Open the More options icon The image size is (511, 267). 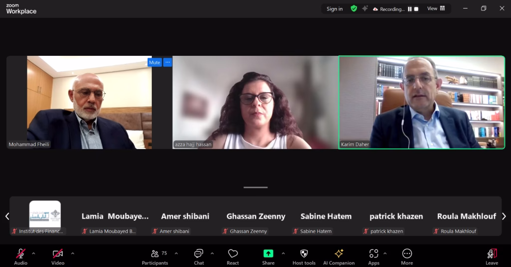407,256
